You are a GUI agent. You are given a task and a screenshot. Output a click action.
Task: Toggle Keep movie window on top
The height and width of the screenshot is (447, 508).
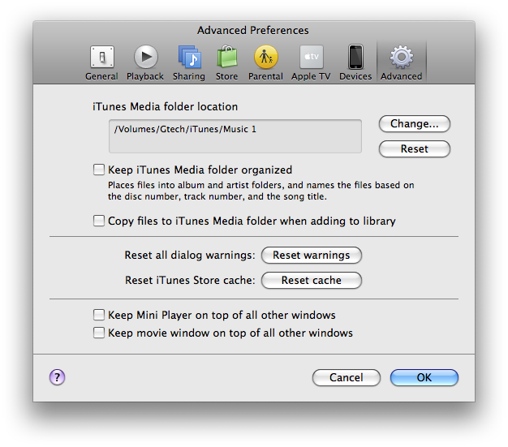coord(99,333)
